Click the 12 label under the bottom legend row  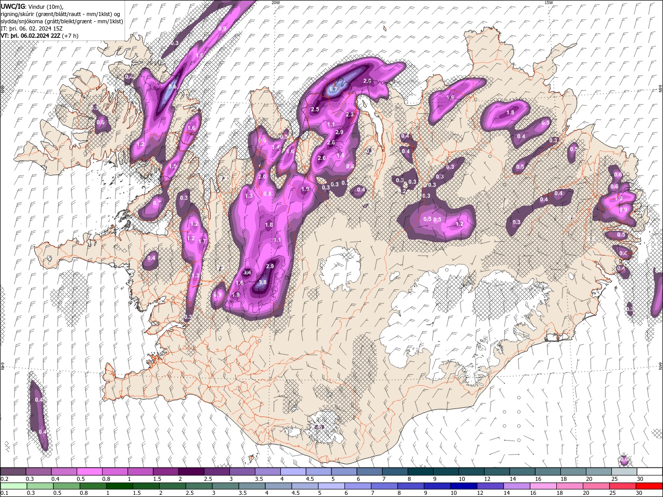480,493
